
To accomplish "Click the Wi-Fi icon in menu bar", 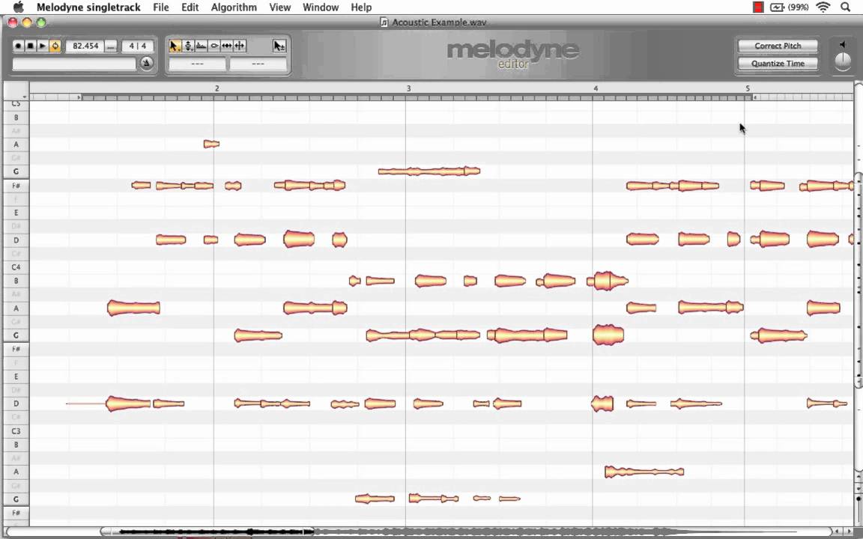I will [x=823, y=7].
